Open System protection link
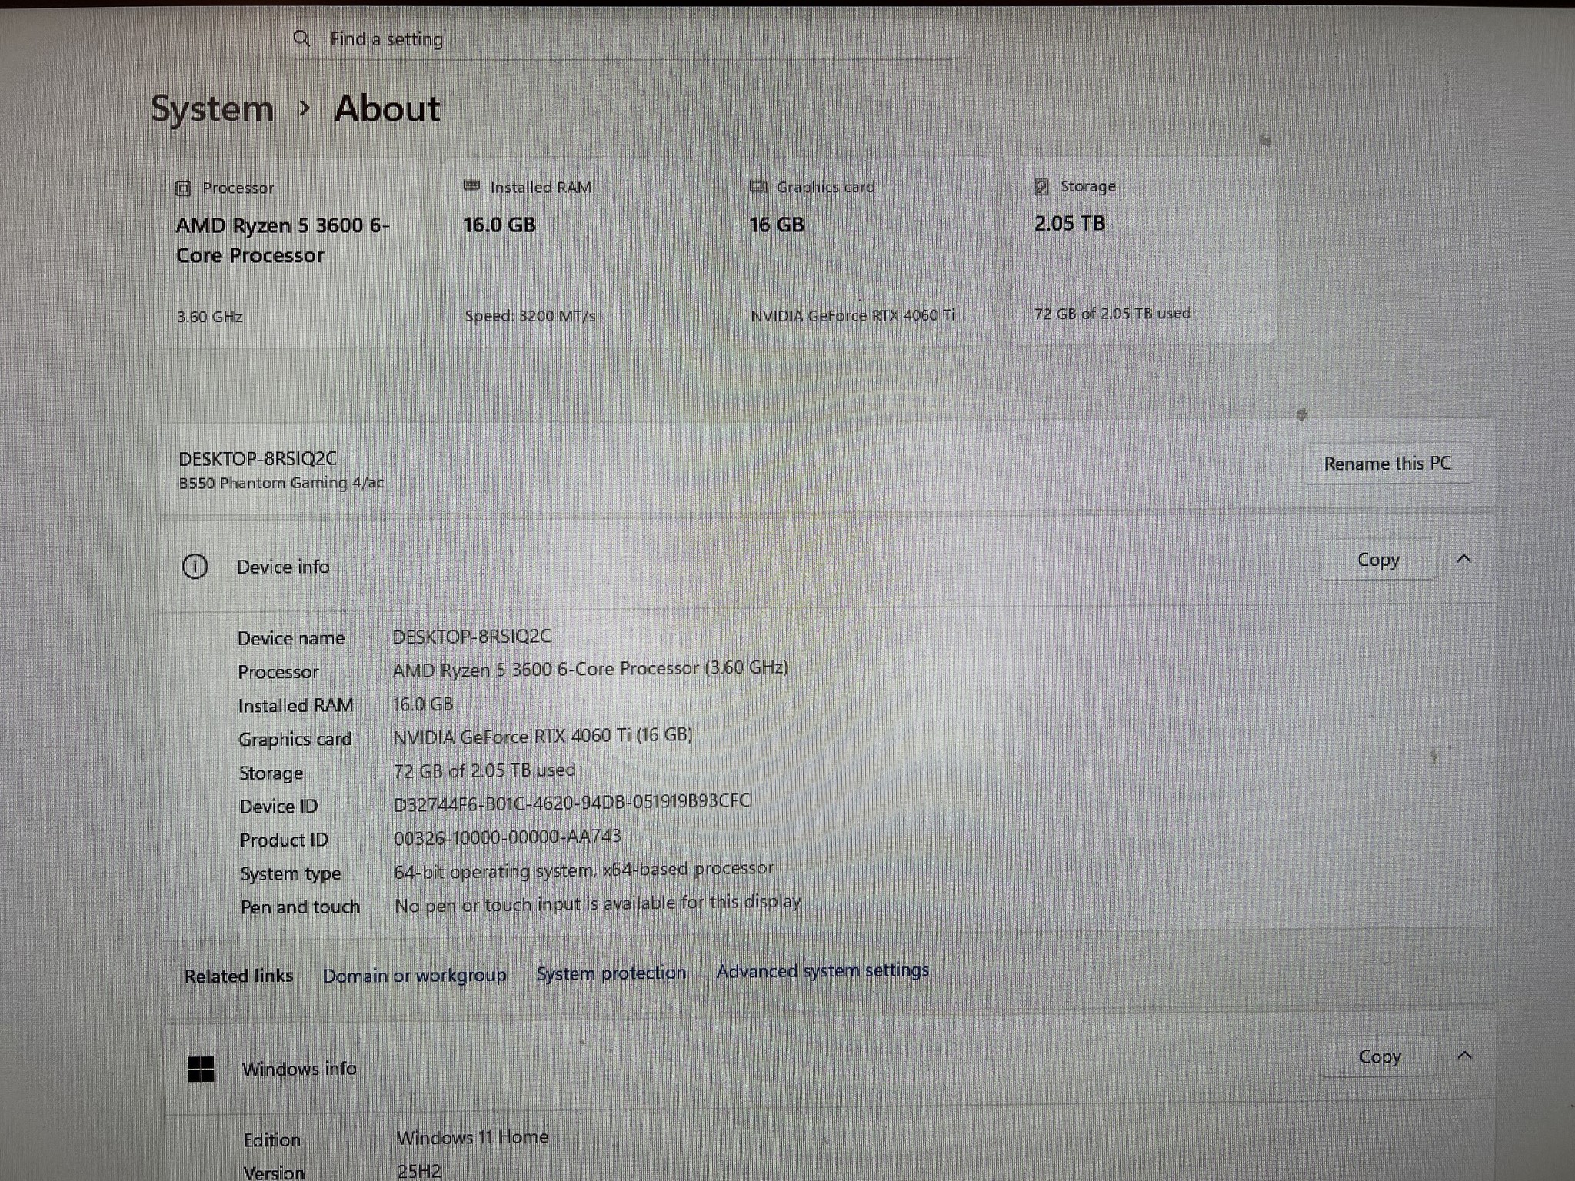This screenshot has height=1181, width=1575. [611, 973]
